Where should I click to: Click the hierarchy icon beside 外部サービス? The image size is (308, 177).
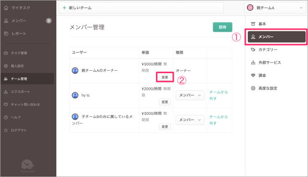pos(253,63)
